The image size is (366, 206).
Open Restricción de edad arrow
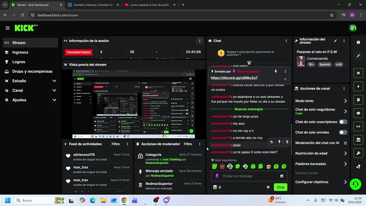(x=345, y=153)
